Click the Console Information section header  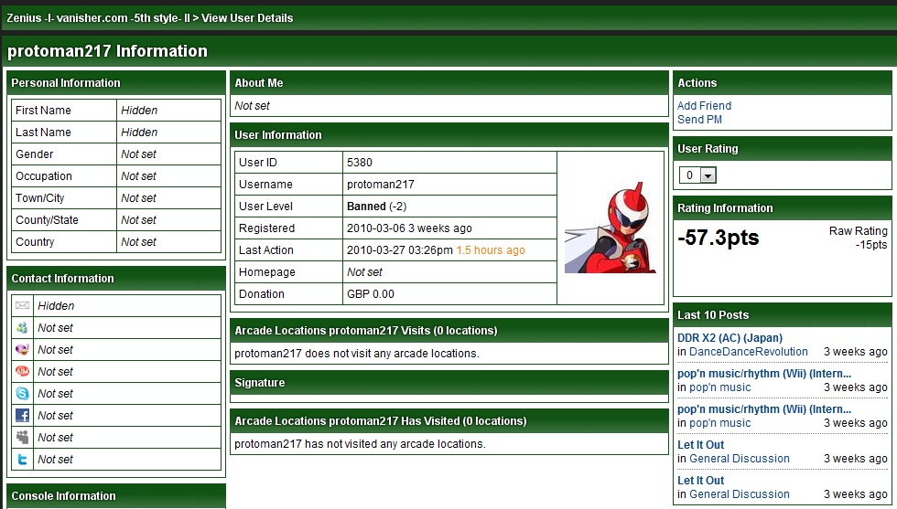116,496
